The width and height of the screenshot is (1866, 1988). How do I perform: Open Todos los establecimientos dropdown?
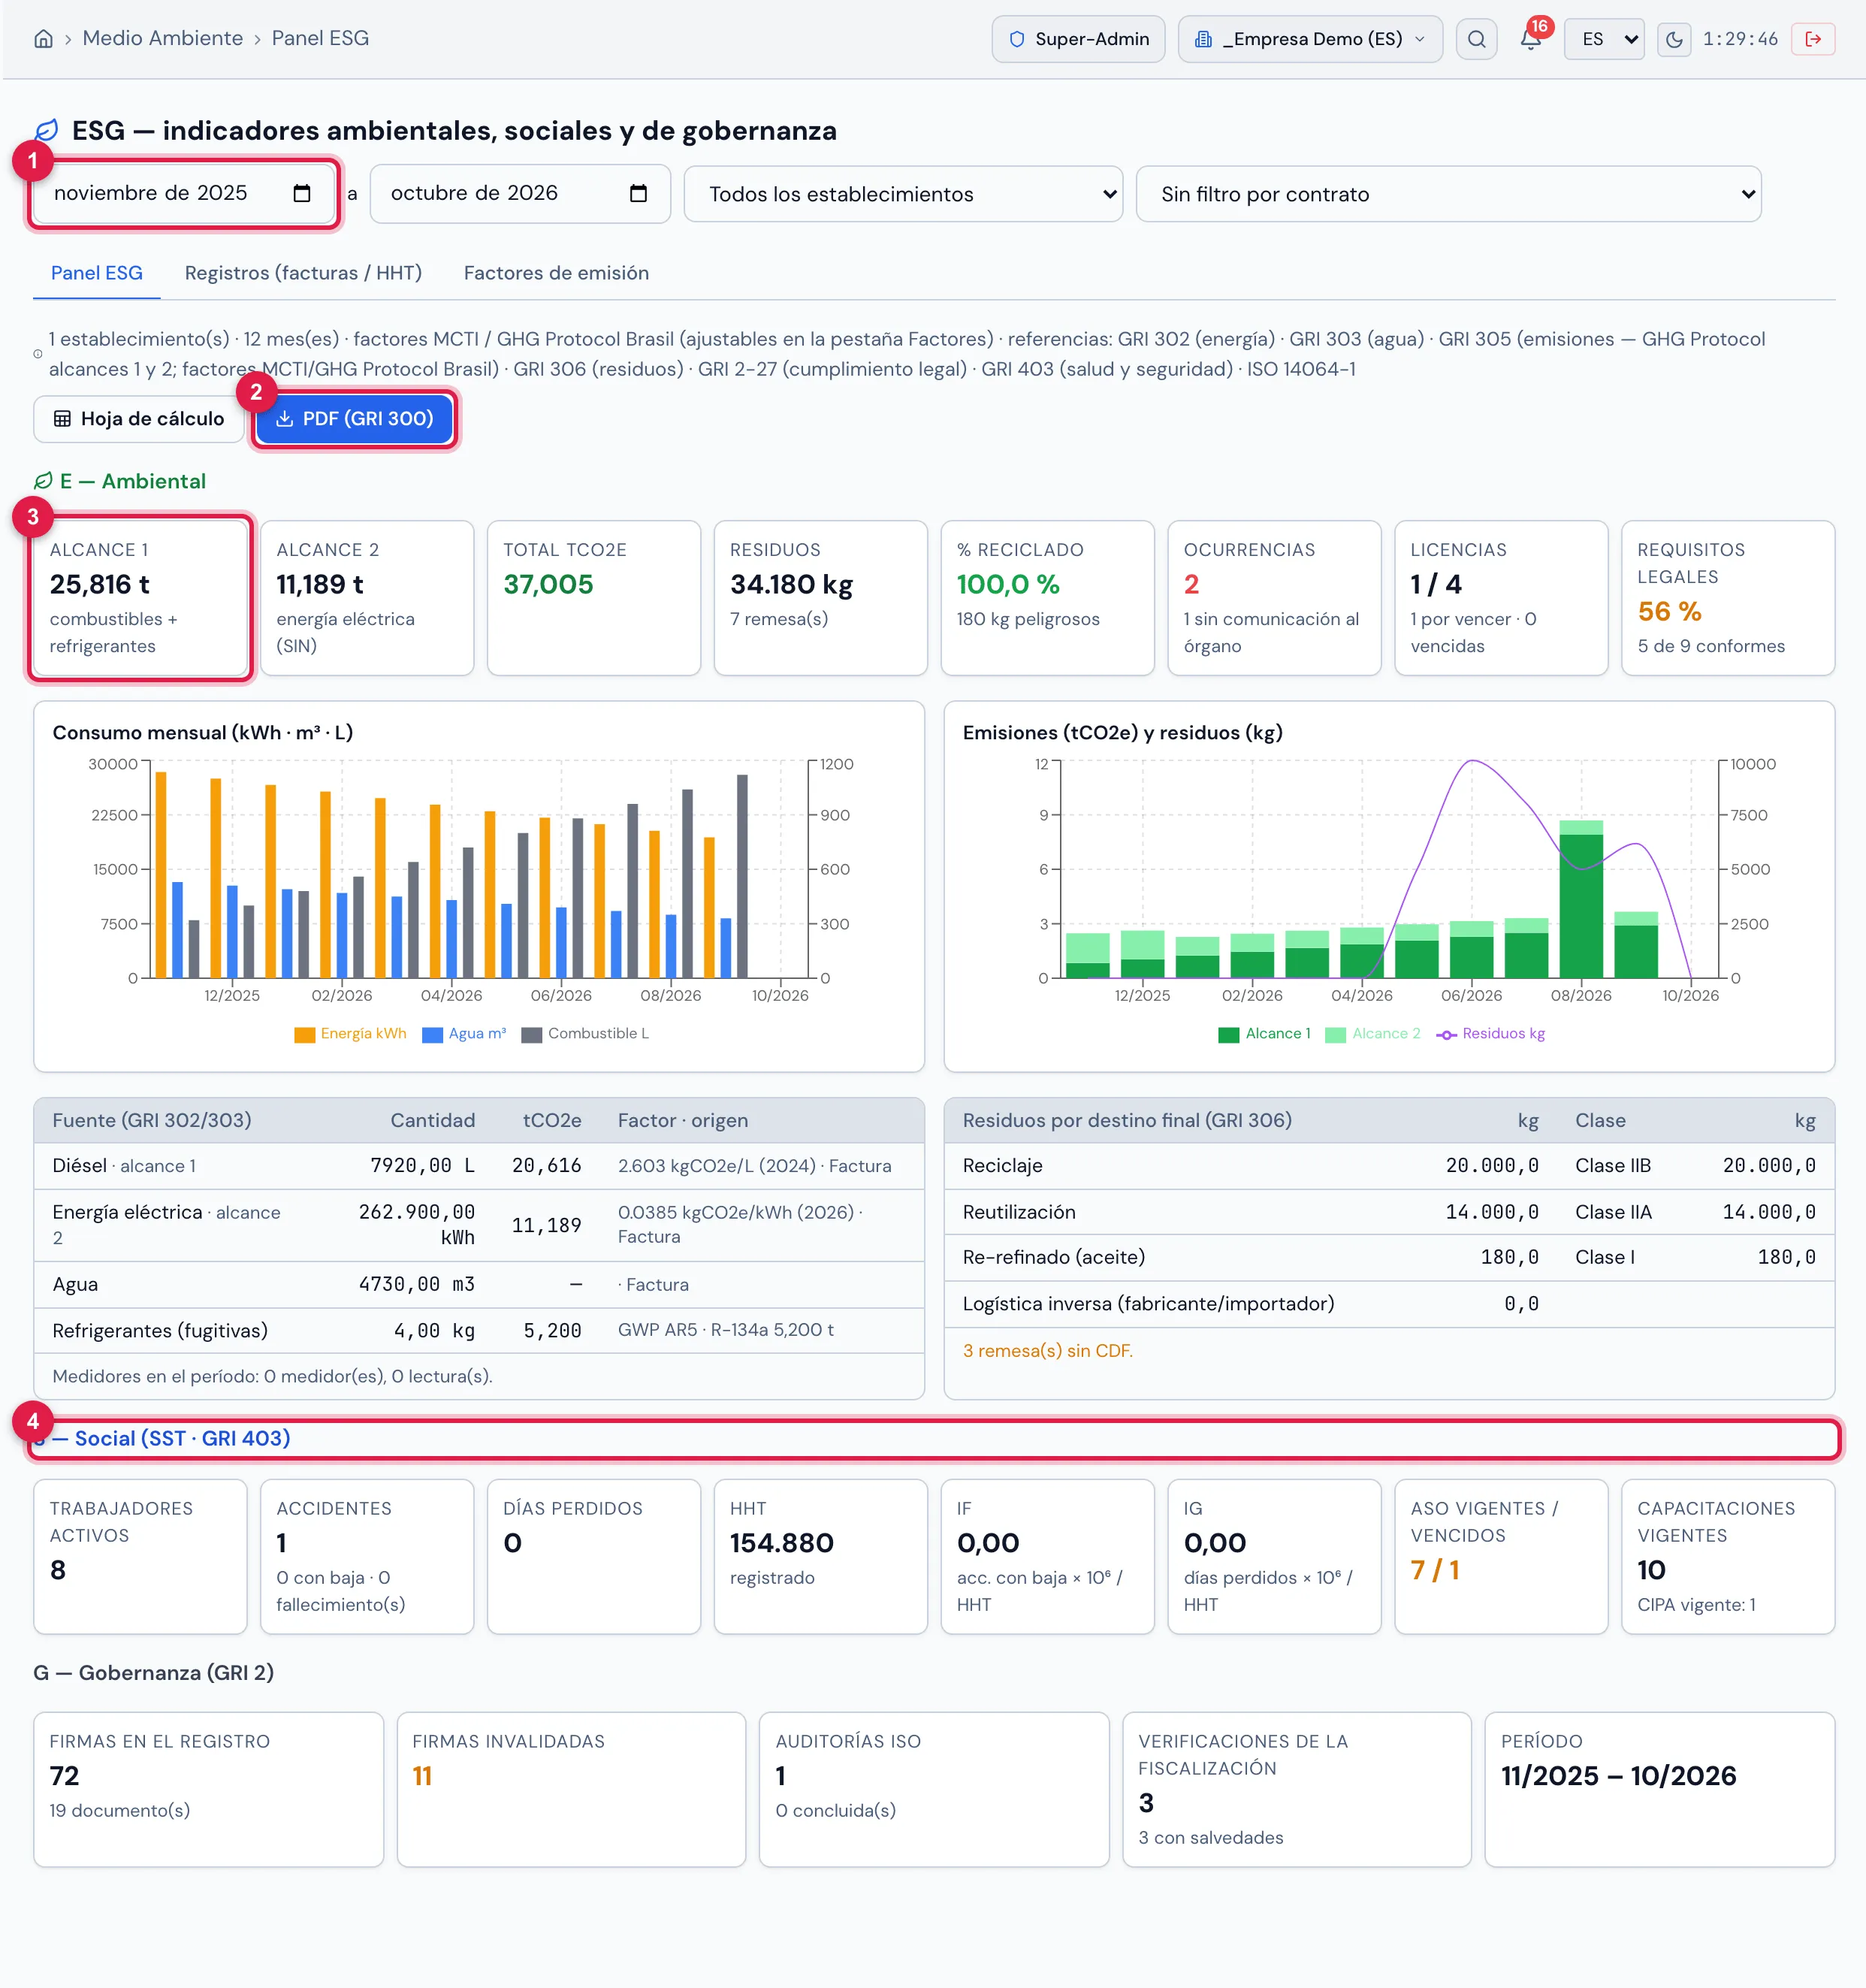pyautogui.click(x=903, y=194)
